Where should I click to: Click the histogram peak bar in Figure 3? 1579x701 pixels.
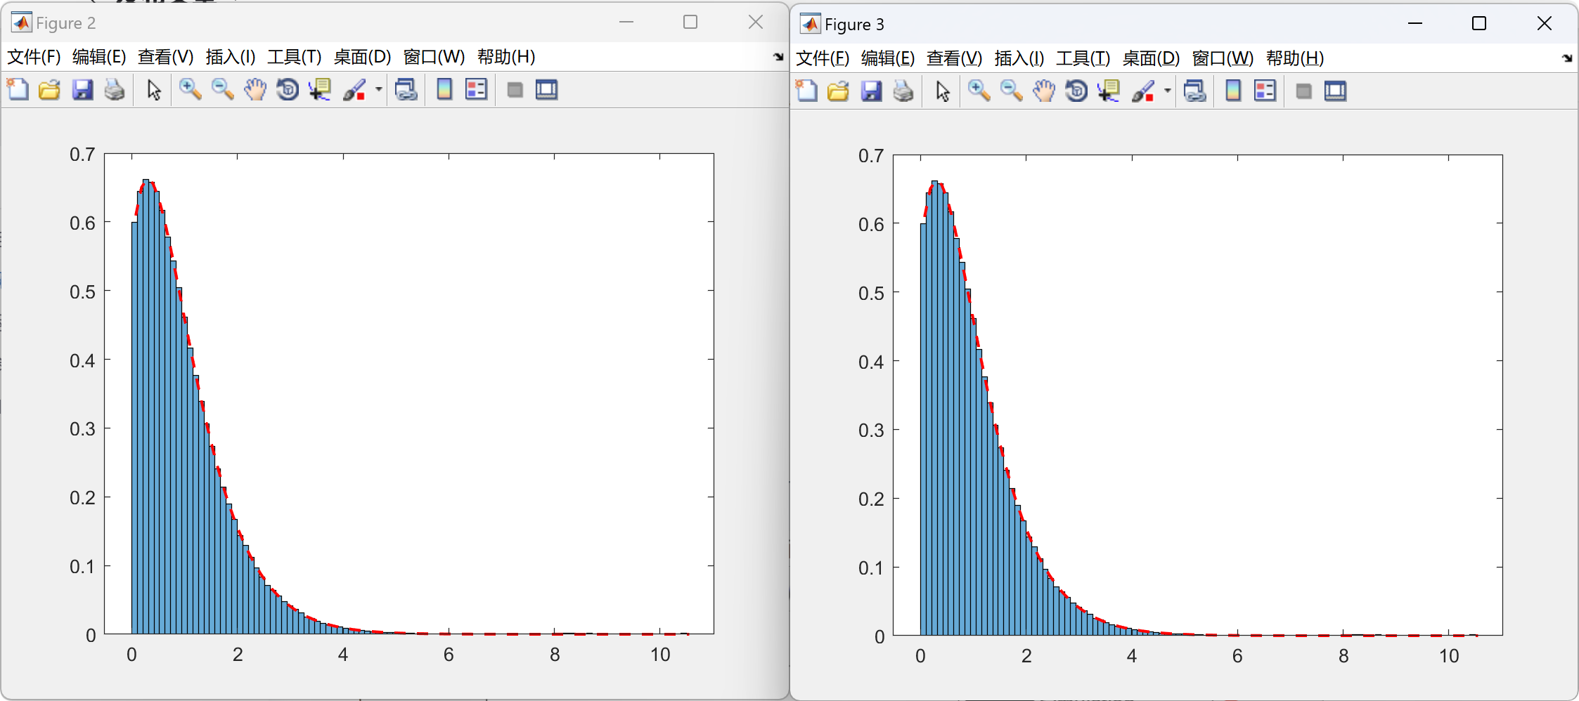pyautogui.click(x=934, y=409)
